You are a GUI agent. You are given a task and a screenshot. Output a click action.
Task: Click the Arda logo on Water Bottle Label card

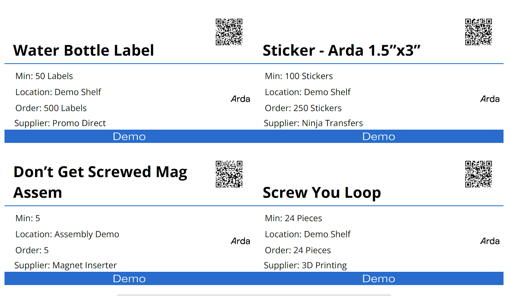click(240, 99)
